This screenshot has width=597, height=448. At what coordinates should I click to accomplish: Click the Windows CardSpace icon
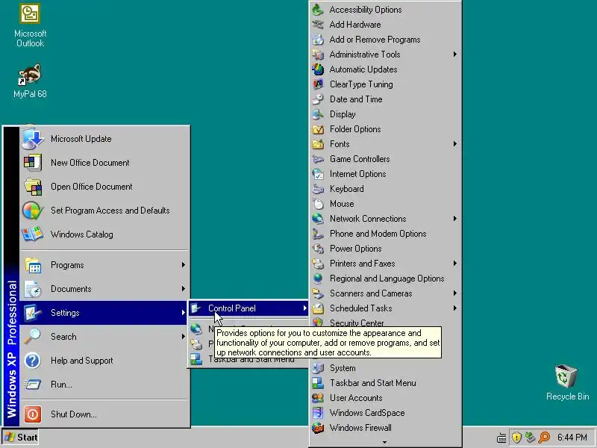pos(318,413)
